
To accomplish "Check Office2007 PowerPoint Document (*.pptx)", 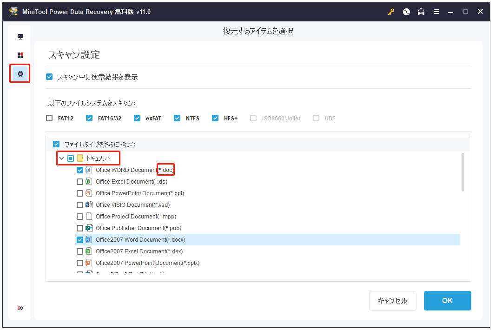I will (80, 263).
